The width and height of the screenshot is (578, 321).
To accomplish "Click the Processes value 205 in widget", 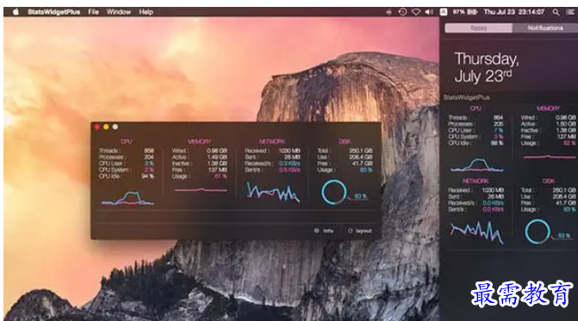I will point(498,124).
